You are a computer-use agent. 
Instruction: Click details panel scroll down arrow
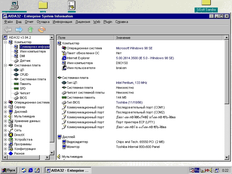click(x=226, y=157)
